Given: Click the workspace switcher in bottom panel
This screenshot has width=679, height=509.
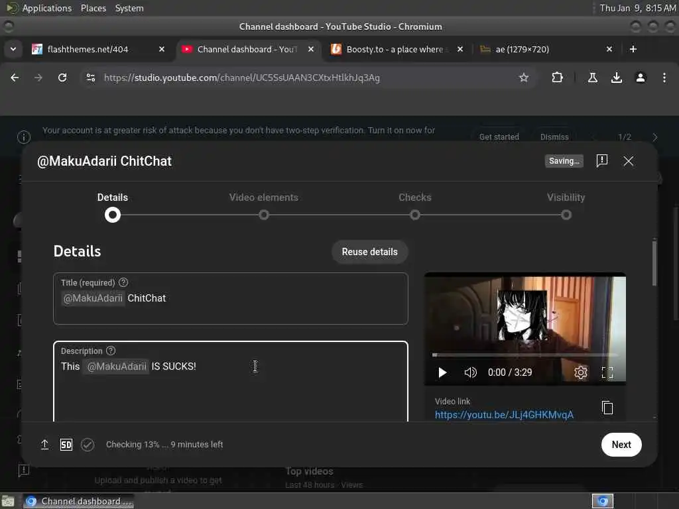Looking at the screenshot, I should [602, 501].
